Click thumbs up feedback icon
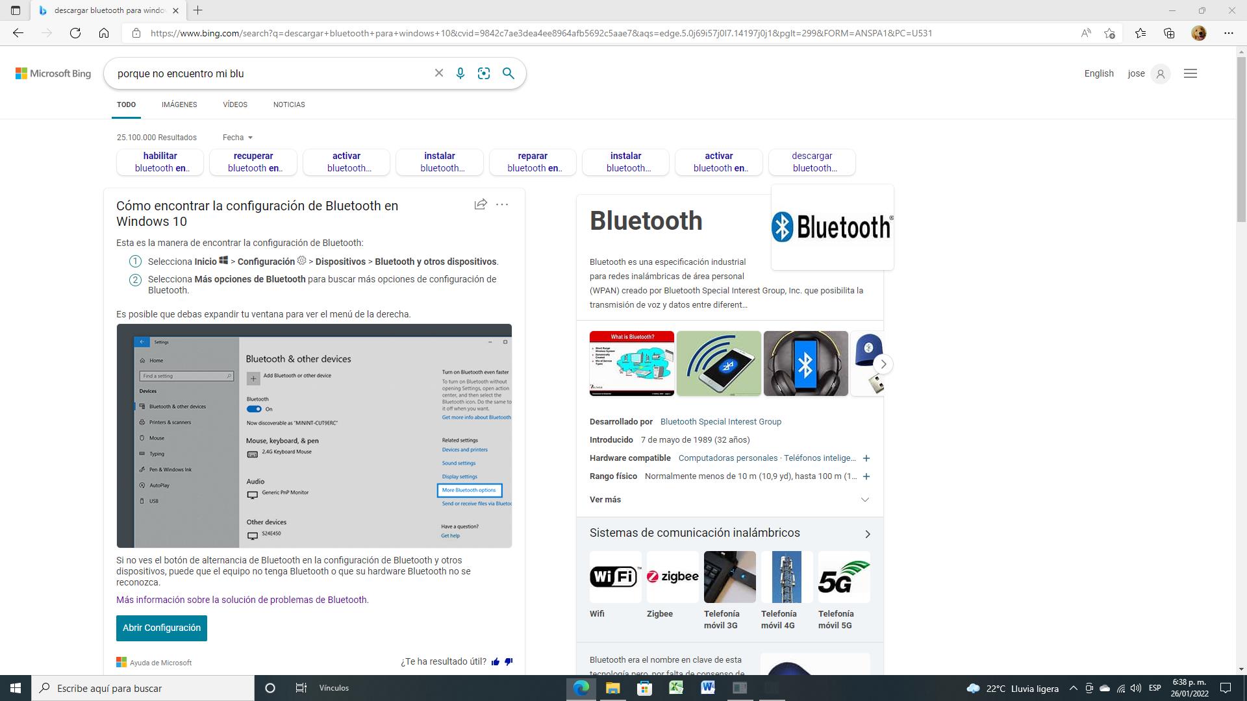The width and height of the screenshot is (1247, 701). coord(496,662)
